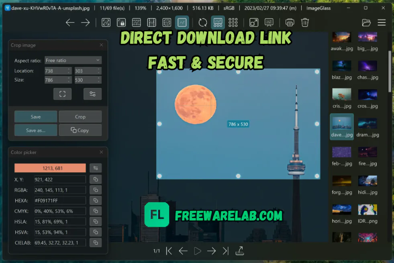Copy the HEXA value
Screen dimensions: 394x263
point(96,200)
